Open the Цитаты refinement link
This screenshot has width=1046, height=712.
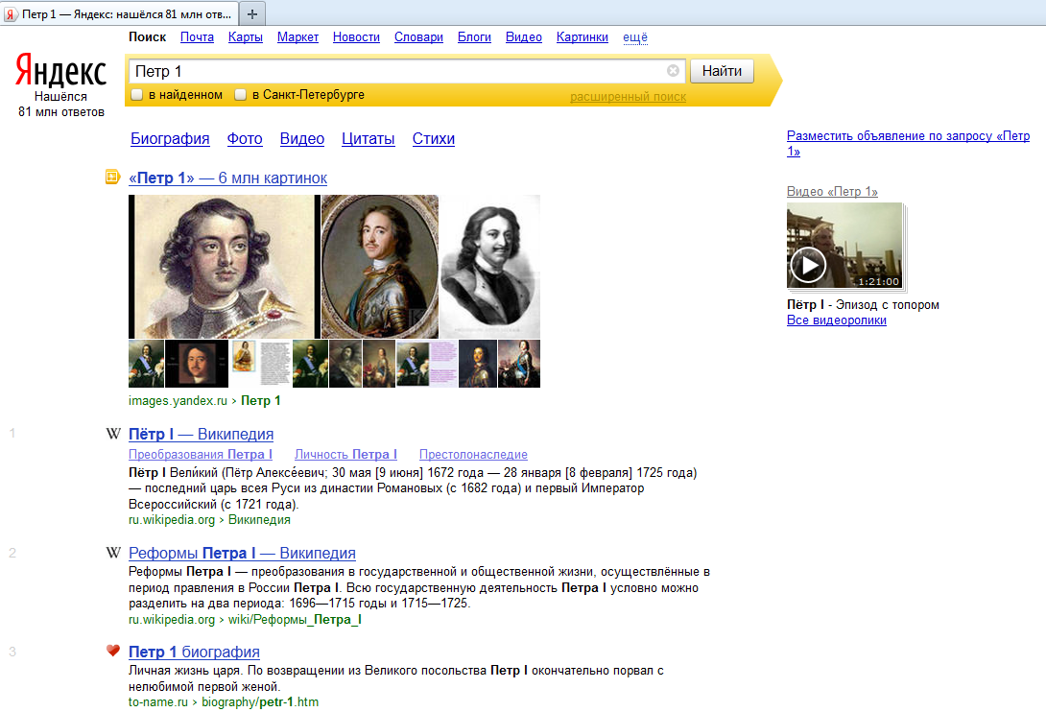(368, 139)
